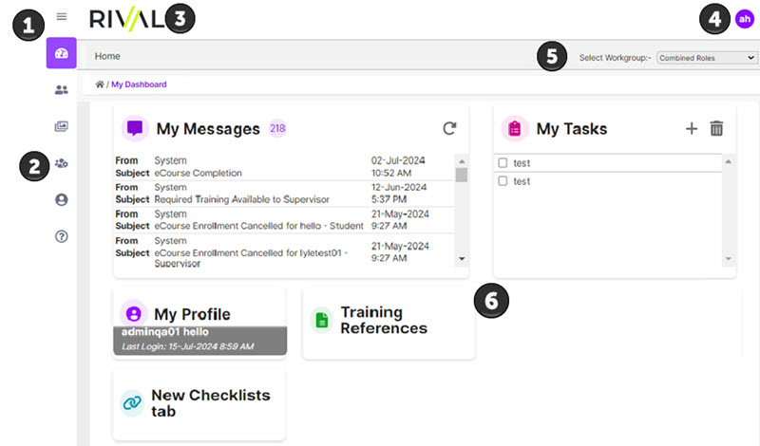Click the My Tasks heading

click(x=572, y=129)
